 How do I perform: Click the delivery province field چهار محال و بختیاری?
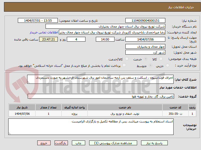point(145,46)
